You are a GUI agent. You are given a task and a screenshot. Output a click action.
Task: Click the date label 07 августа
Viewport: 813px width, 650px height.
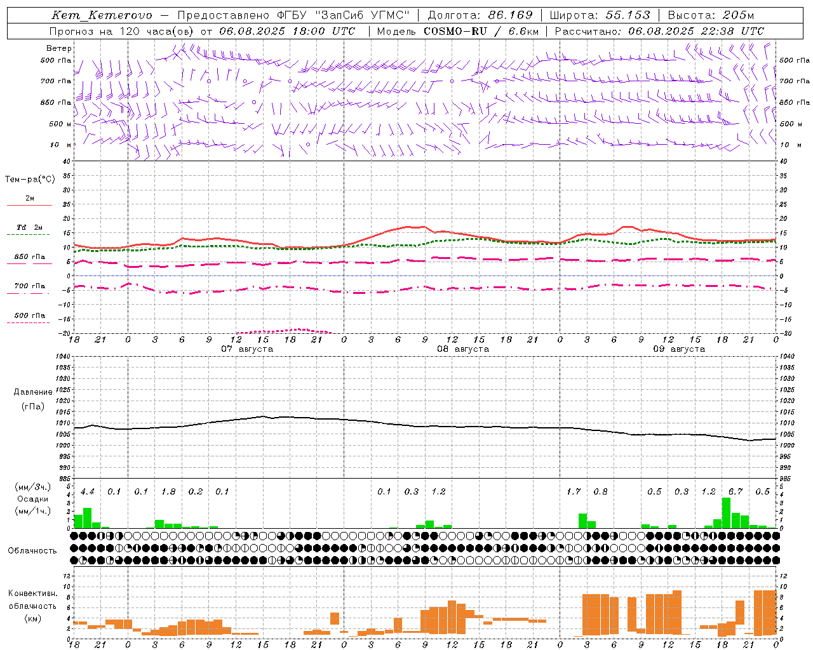247,349
